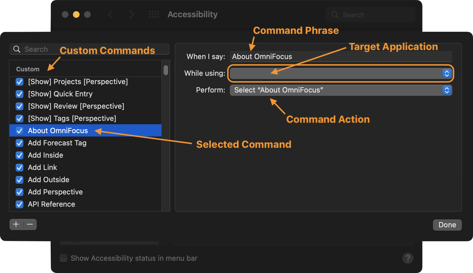Select the Add Link row

tap(85, 167)
